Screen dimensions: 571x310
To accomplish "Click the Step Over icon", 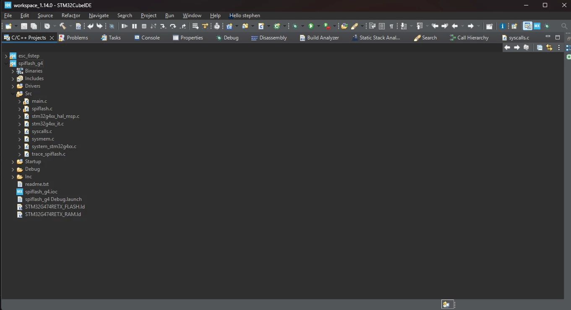I will (x=172, y=26).
